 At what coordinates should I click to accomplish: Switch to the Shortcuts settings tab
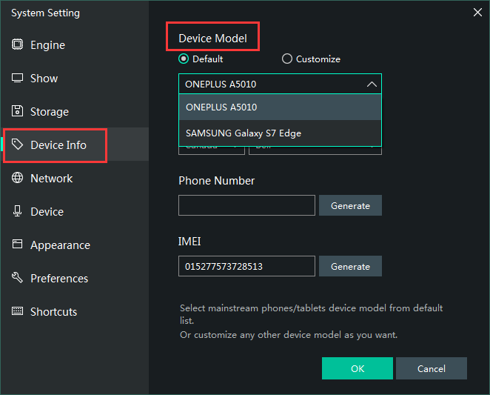point(53,312)
